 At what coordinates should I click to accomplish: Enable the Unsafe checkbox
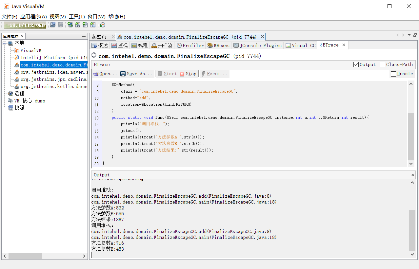tap(393, 74)
